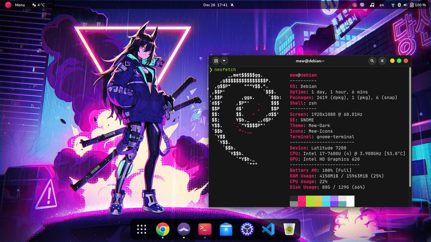Click the 'DE: GNOME' line
The width and height of the screenshot is (431, 242).
302,120
